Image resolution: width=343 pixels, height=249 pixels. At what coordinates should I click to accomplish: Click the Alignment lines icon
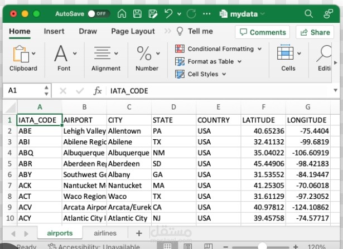click(x=102, y=53)
